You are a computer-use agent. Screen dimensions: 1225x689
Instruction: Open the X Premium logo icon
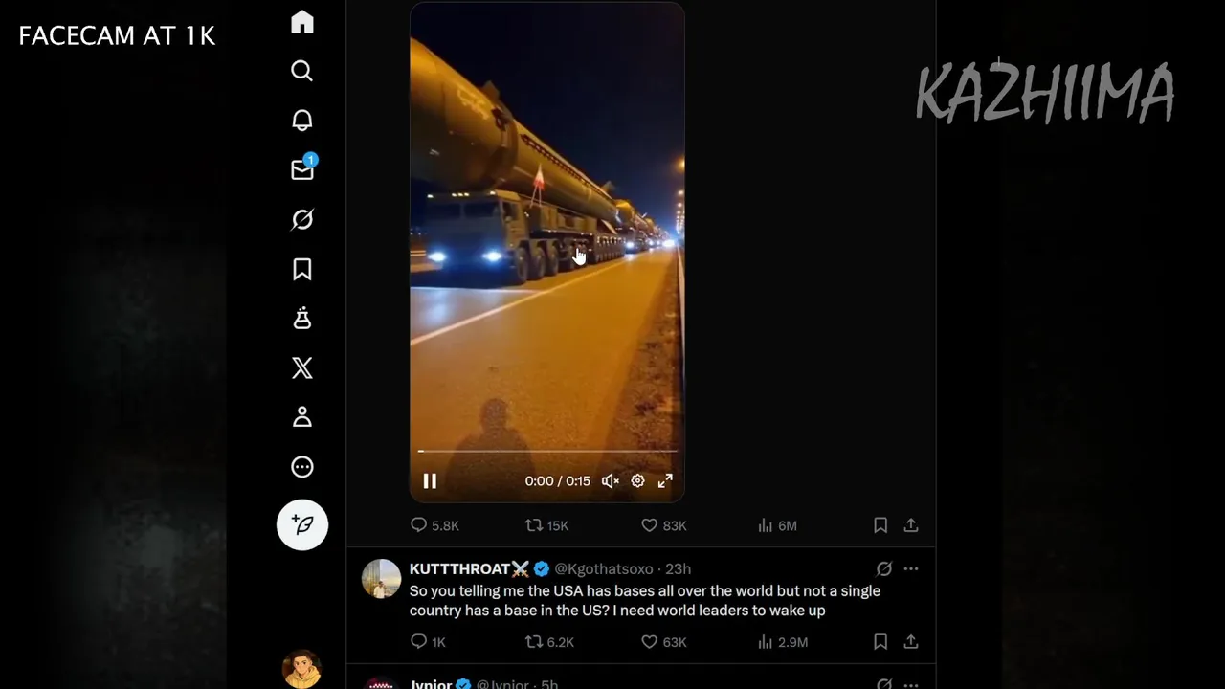pyautogui.click(x=302, y=368)
